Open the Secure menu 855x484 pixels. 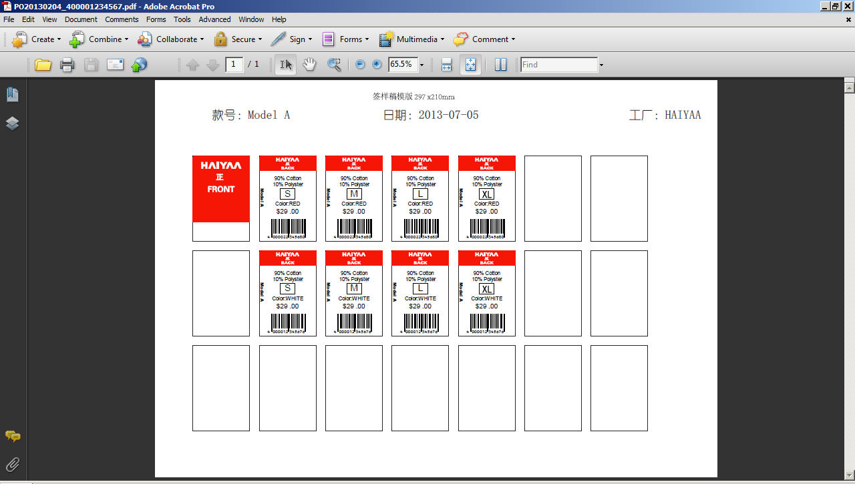[238, 39]
